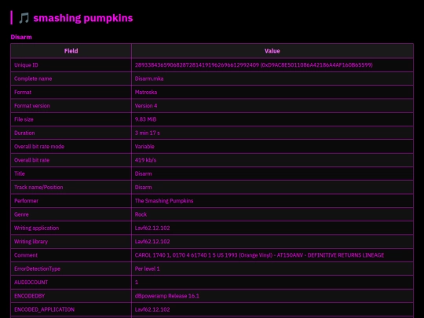
Task: Select the 'ENCODED_APPLICATION' field cell
Action: [x=71, y=309]
